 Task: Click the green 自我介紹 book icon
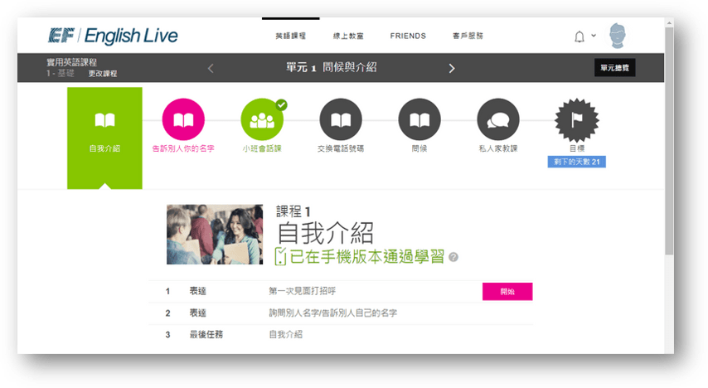[104, 121]
